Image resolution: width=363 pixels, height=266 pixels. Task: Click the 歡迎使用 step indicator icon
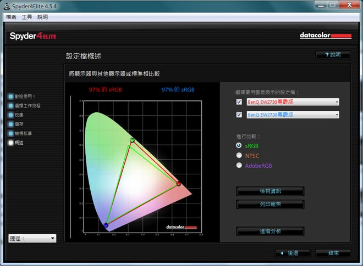(x=11, y=96)
